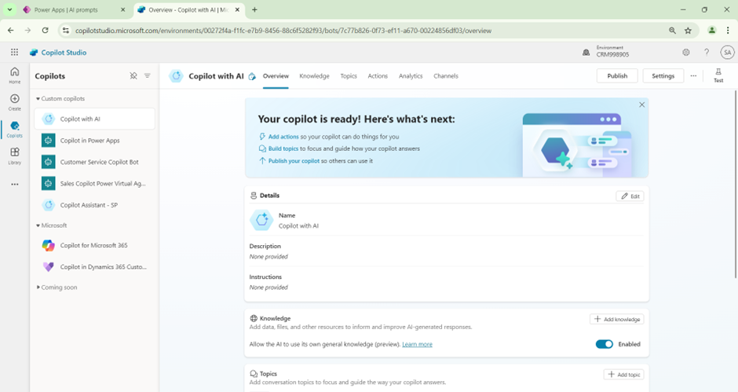Open the Library icon in sidebar
This screenshot has height=392, width=738.
14,156
